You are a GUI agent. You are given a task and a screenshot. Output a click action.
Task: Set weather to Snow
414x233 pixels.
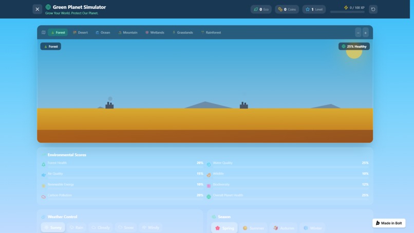(x=126, y=227)
